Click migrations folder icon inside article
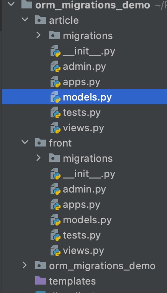The width and height of the screenshot is (167, 293). coord(54,35)
